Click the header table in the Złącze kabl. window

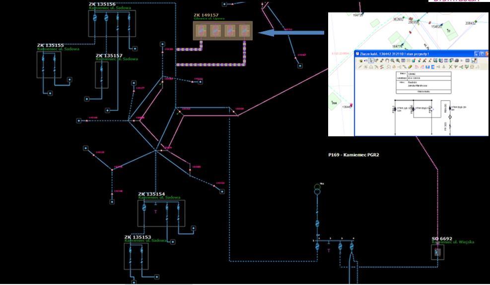423,82
